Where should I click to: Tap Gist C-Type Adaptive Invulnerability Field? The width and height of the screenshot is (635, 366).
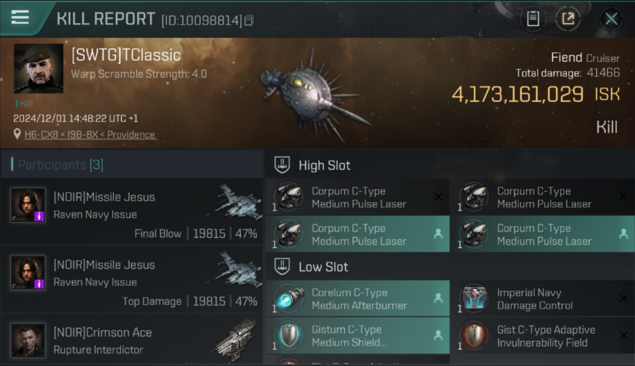click(543, 336)
